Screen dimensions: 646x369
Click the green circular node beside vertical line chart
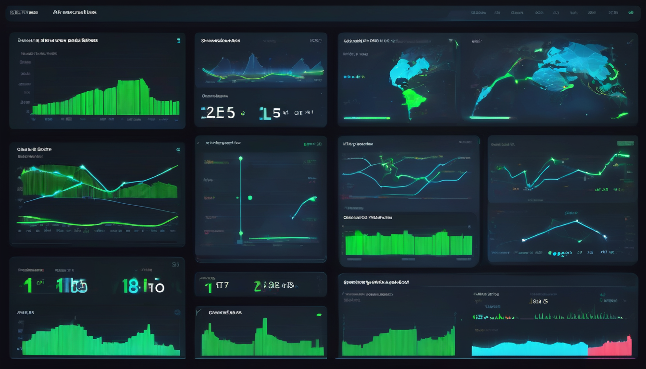coord(249,197)
